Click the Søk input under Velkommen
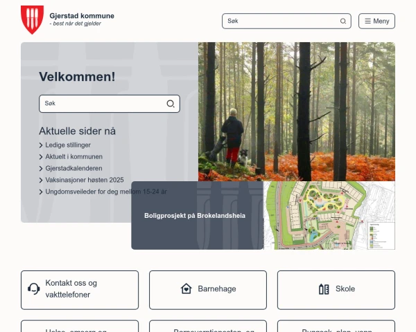416x332 pixels. [x=103, y=104]
